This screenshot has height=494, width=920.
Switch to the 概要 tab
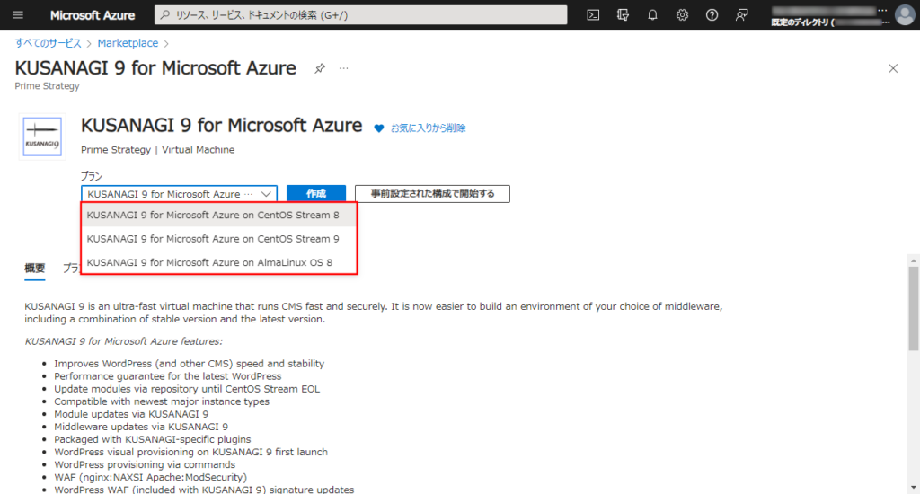(35, 269)
